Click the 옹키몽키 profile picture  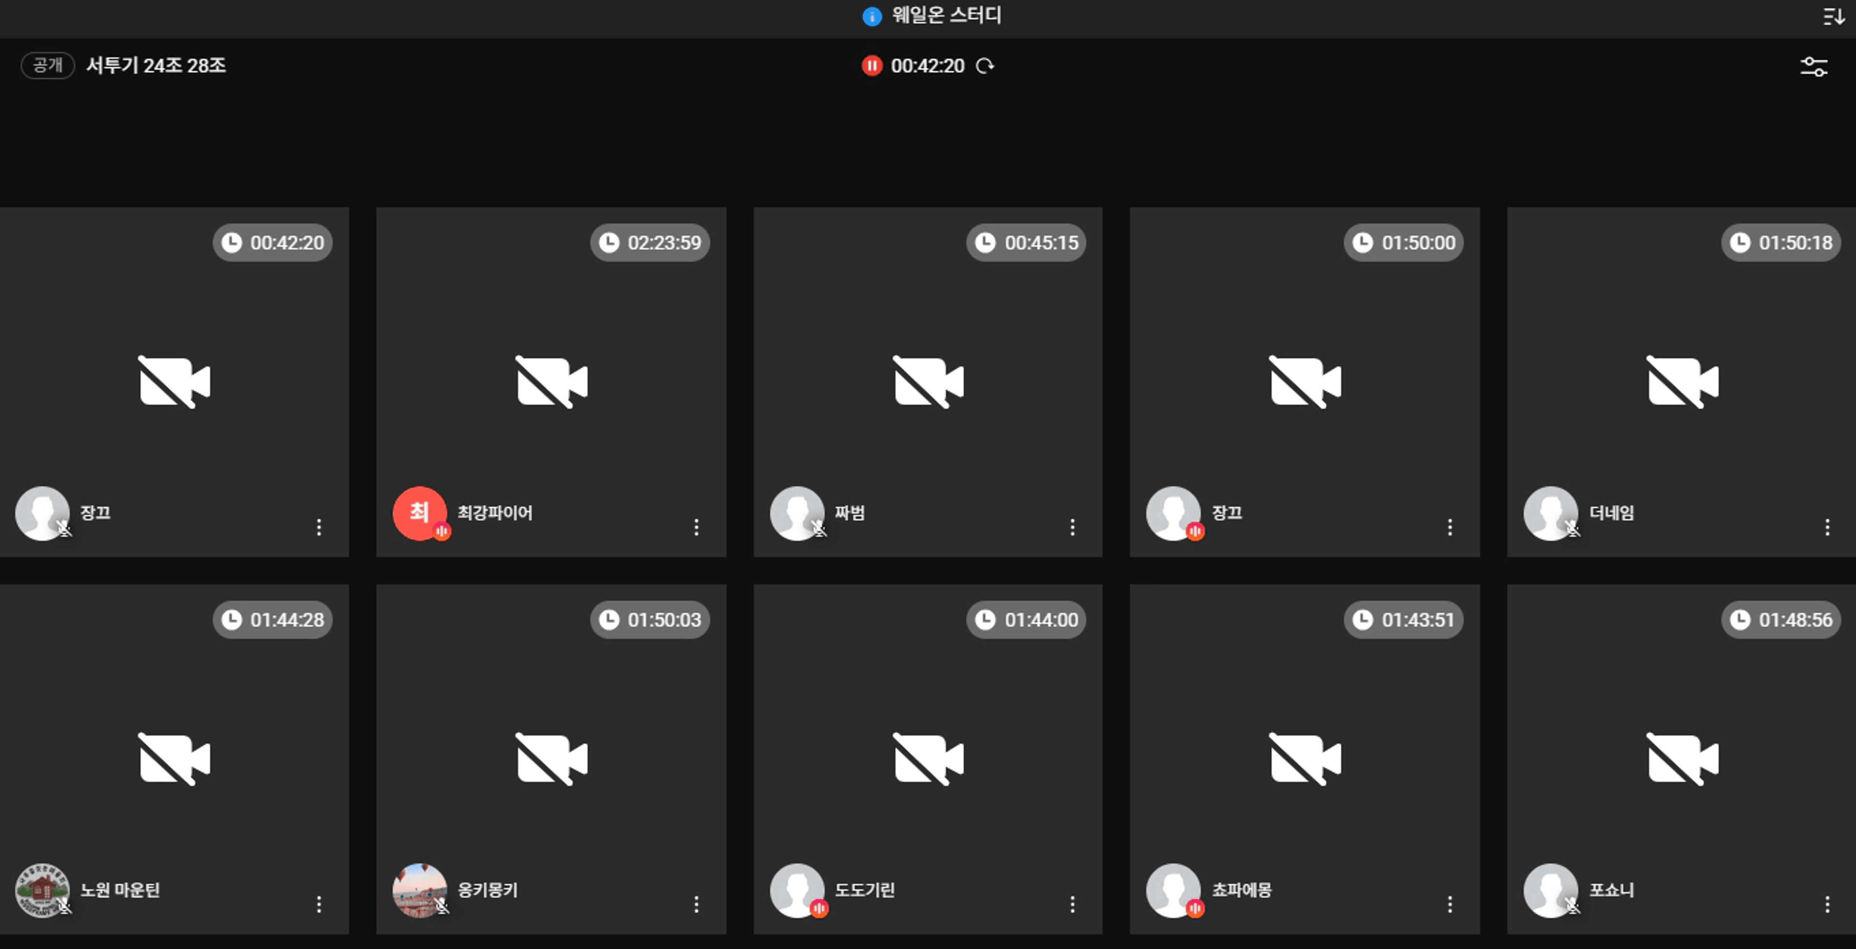[419, 889]
